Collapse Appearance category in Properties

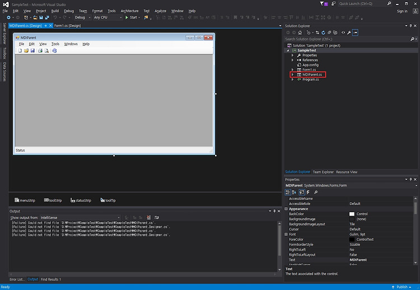pyautogui.click(x=286, y=209)
